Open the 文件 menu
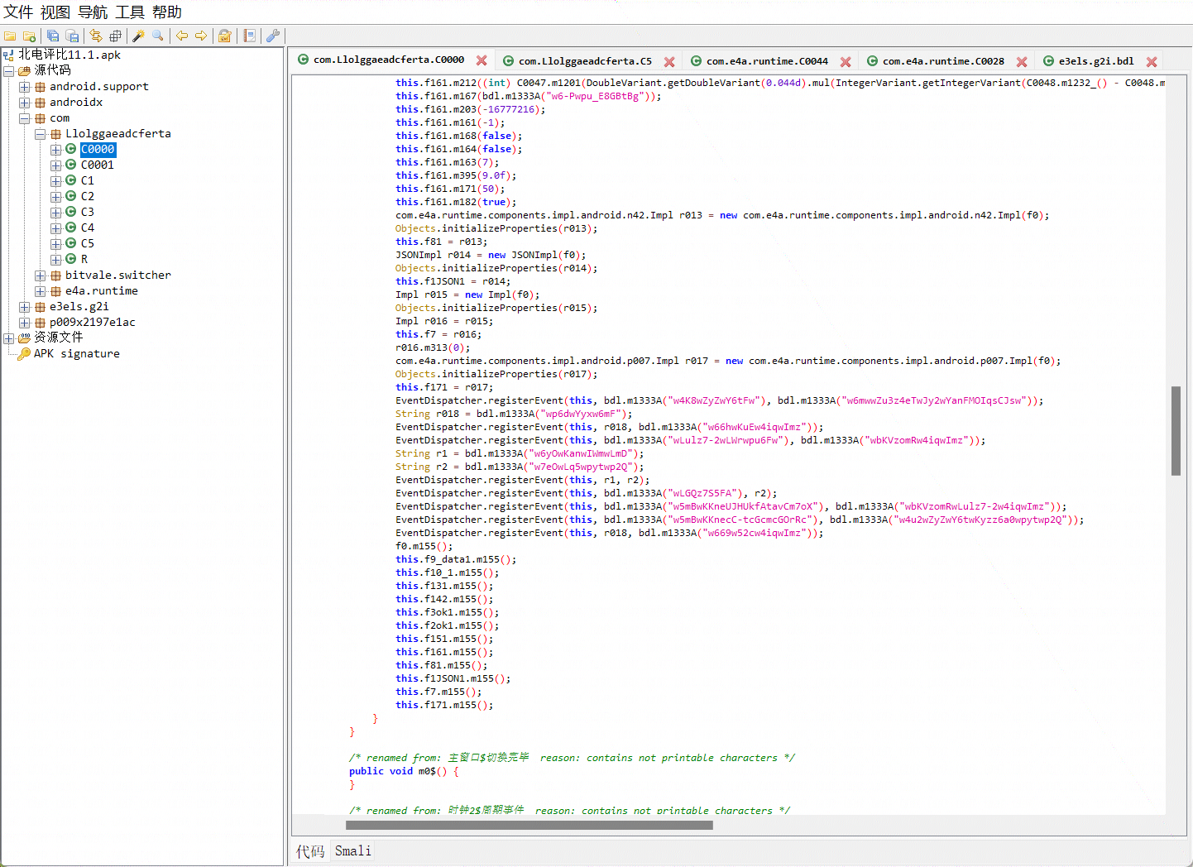 (x=18, y=12)
